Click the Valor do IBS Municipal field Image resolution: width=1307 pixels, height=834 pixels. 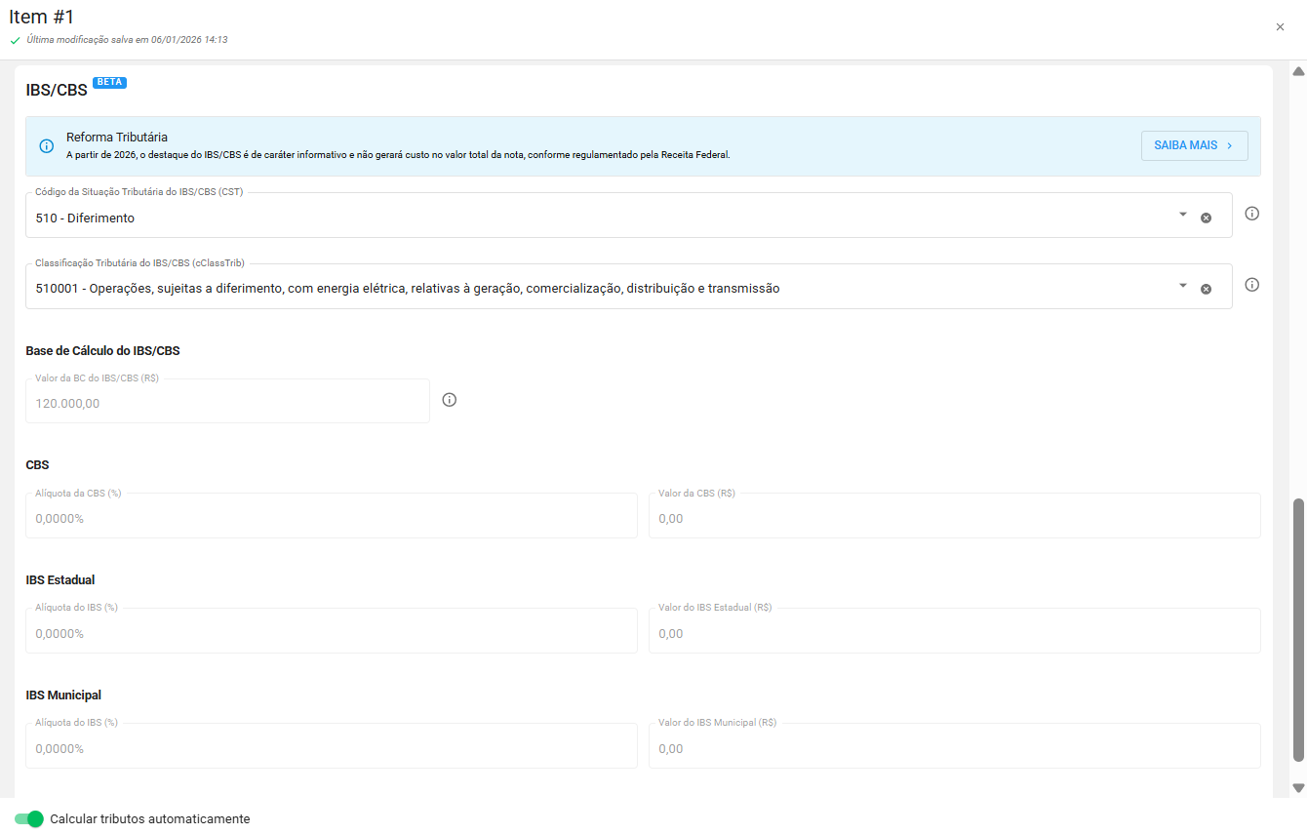point(954,748)
